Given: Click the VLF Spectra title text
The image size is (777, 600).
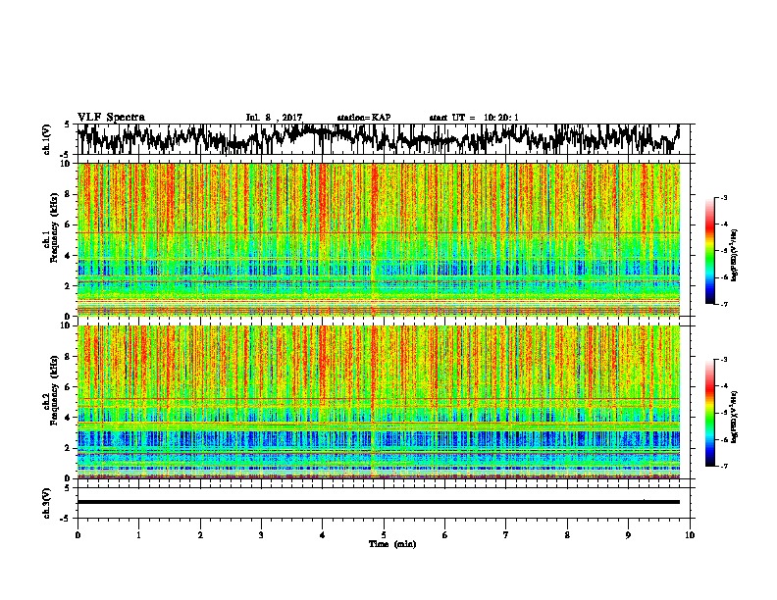Looking at the screenshot, I should (111, 118).
